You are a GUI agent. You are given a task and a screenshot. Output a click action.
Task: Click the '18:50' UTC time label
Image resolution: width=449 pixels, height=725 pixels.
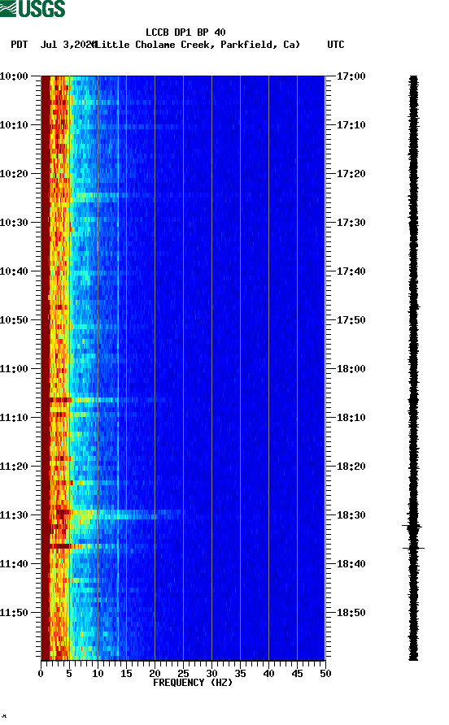coord(351,613)
